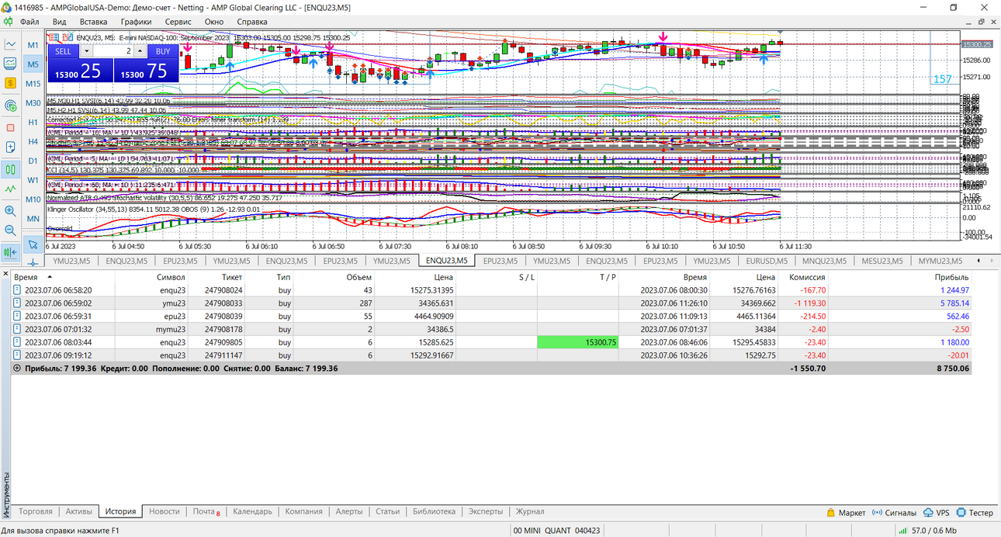Click row icon of ticket 247909805
Screen dimensions: 1001x537
[x=17, y=342]
